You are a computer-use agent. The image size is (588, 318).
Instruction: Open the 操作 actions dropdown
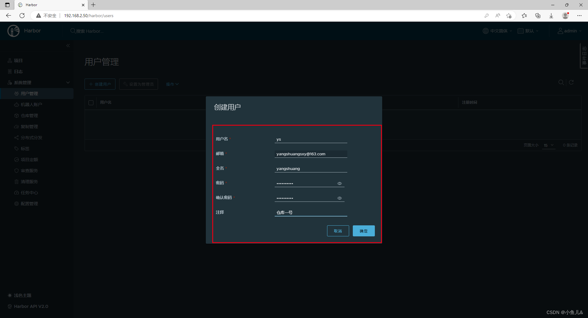click(172, 84)
